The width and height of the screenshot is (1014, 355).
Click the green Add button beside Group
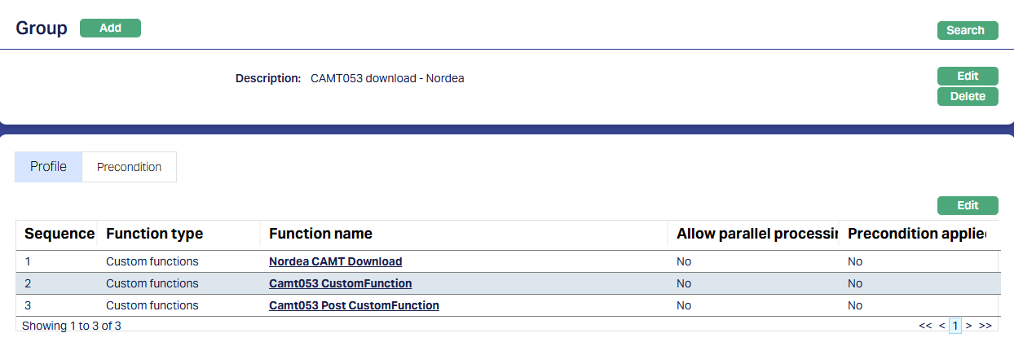(110, 28)
